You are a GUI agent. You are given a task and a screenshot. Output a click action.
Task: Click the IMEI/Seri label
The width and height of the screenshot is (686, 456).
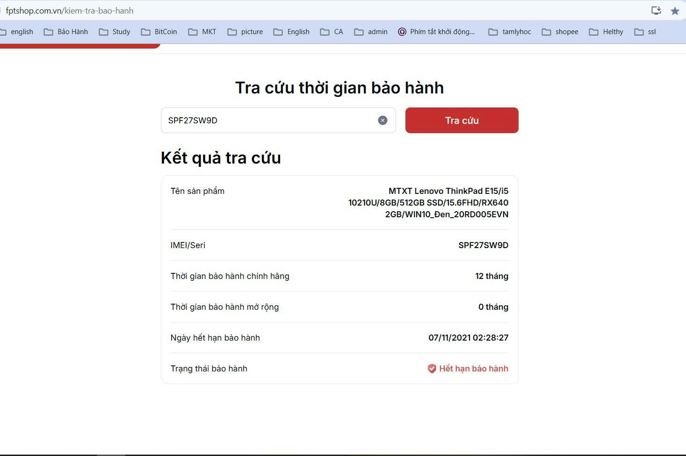[x=188, y=245]
